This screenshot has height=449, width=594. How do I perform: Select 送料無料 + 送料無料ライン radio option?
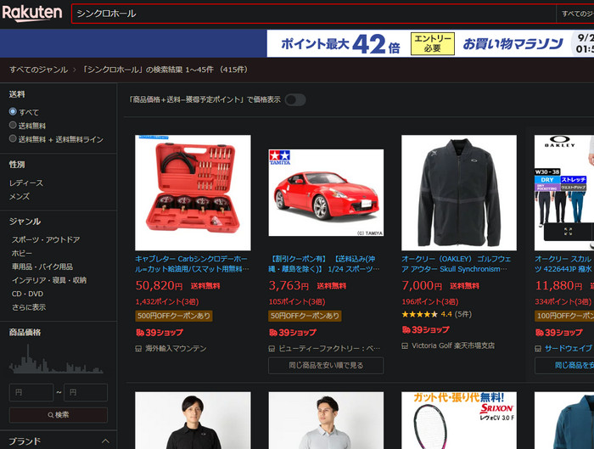pyautogui.click(x=13, y=138)
